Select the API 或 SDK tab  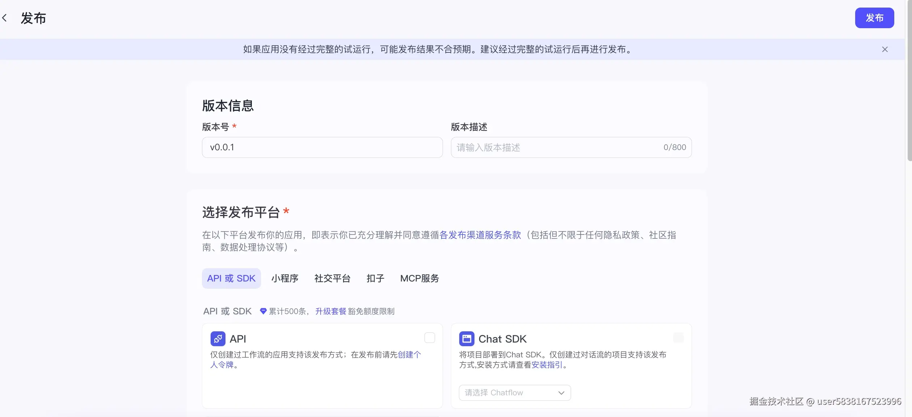tap(231, 278)
